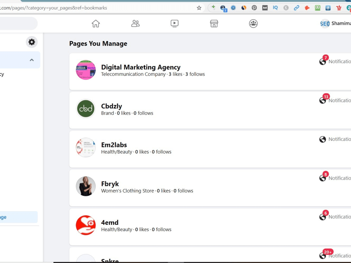351x263 pixels.
Task: Open the Digital Marketing Agency page title
Action: tap(141, 67)
